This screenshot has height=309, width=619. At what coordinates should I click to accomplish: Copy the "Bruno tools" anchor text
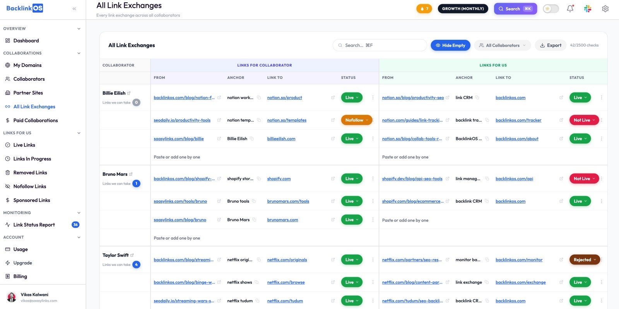pyautogui.click(x=254, y=201)
